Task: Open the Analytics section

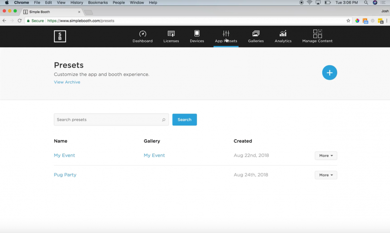Action: click(x=282, y=36)
